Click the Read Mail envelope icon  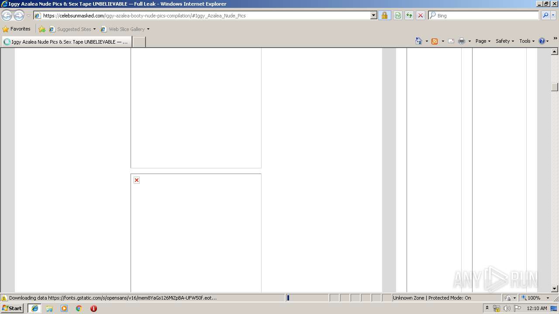pyautogui.click(x=451, y=41)
